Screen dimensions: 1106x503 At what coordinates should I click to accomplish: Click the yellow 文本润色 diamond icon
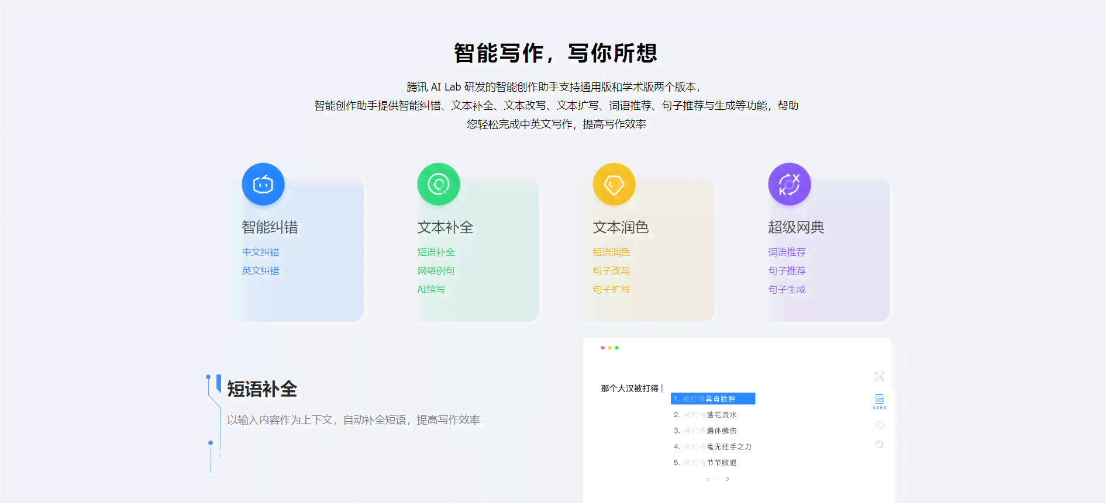tap(614, 184)
